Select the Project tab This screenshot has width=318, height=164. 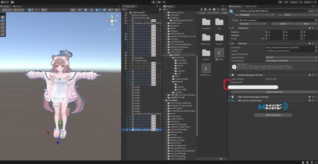(168, 6)
